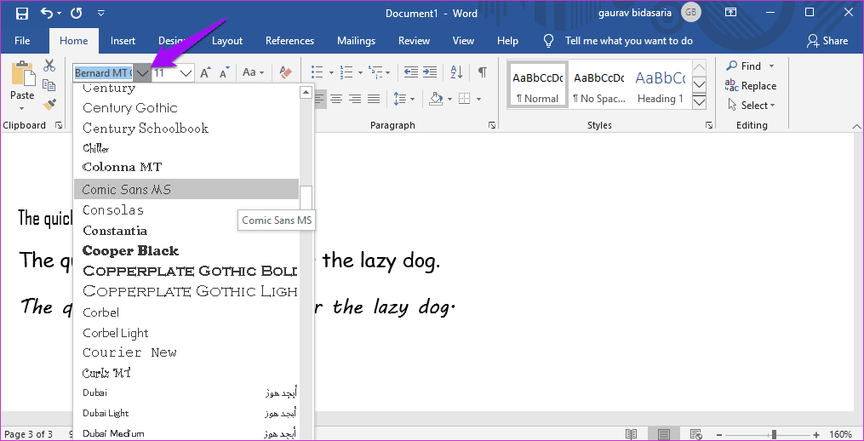The height and width of the screenshot is (441, 864).
Task: Apply a multilevel list
Action: [x=375, y=72]
